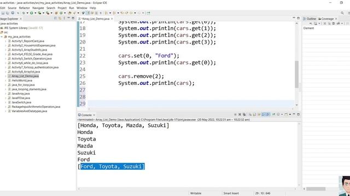Toggle Show Whitespace Characters pilcrow icon
The width and height of the screenshot is (350, 196).
tap(101, 13)
